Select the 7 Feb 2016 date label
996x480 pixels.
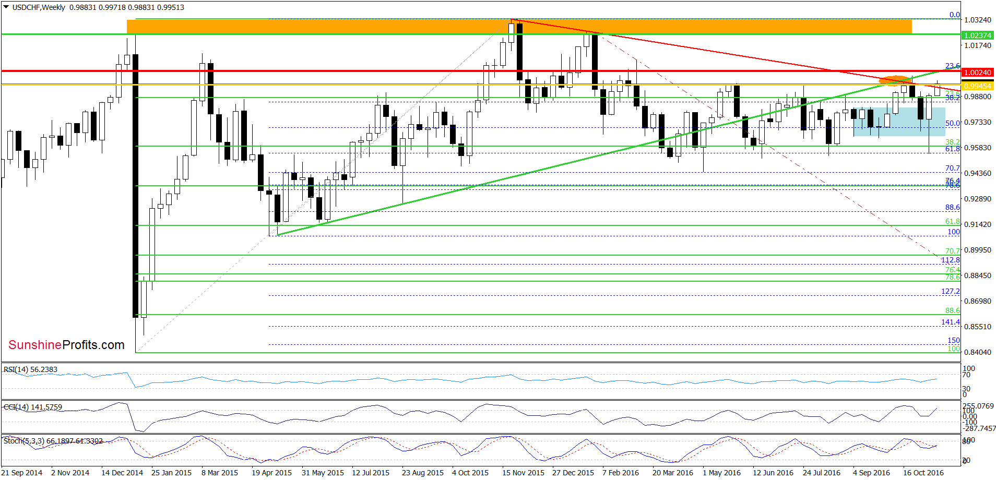[621, 473]
